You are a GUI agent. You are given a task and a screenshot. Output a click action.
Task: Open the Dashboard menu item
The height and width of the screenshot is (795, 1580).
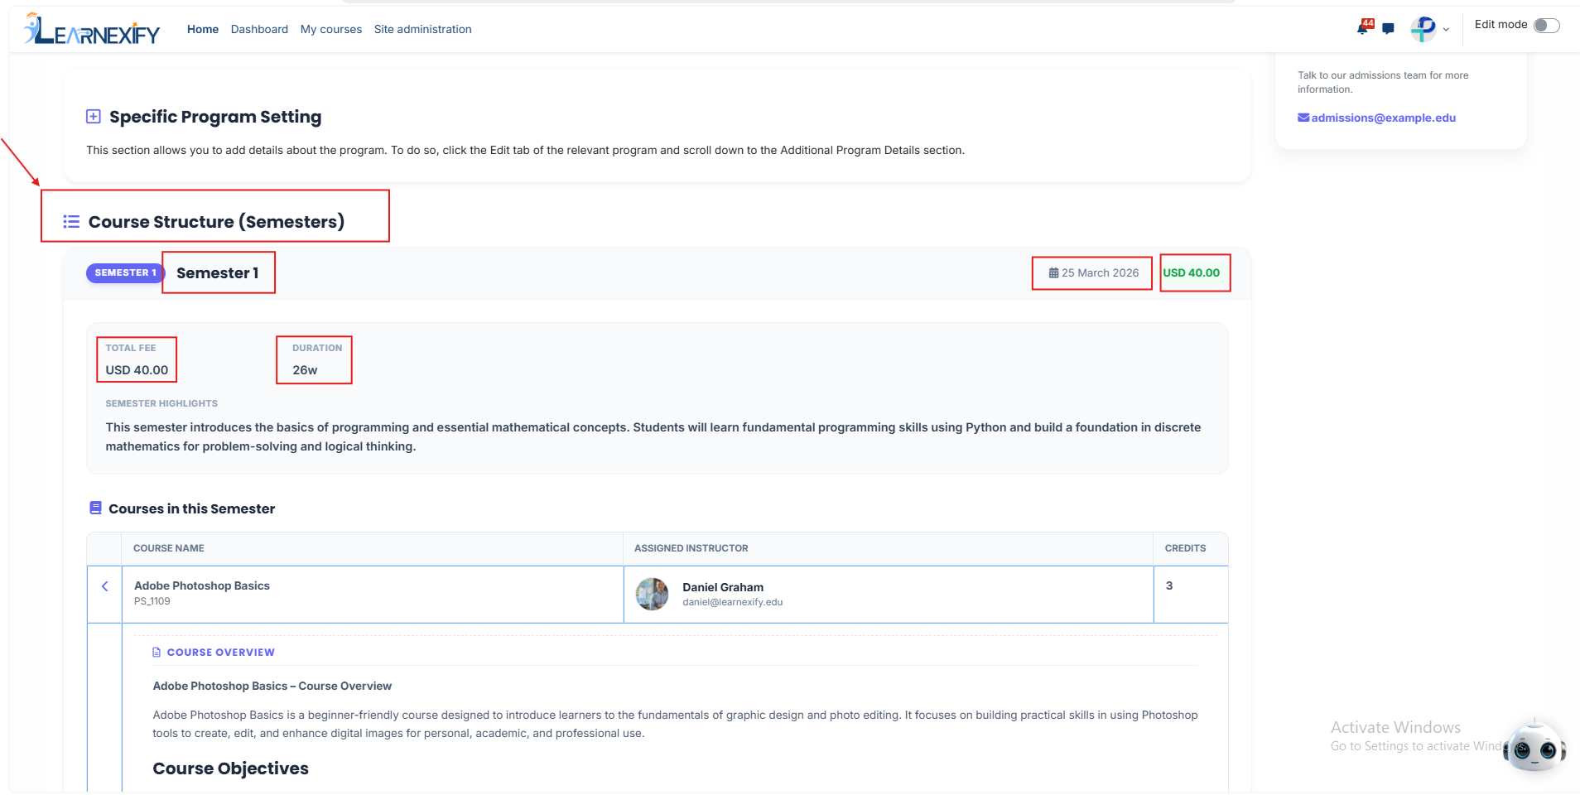(259, 29)
